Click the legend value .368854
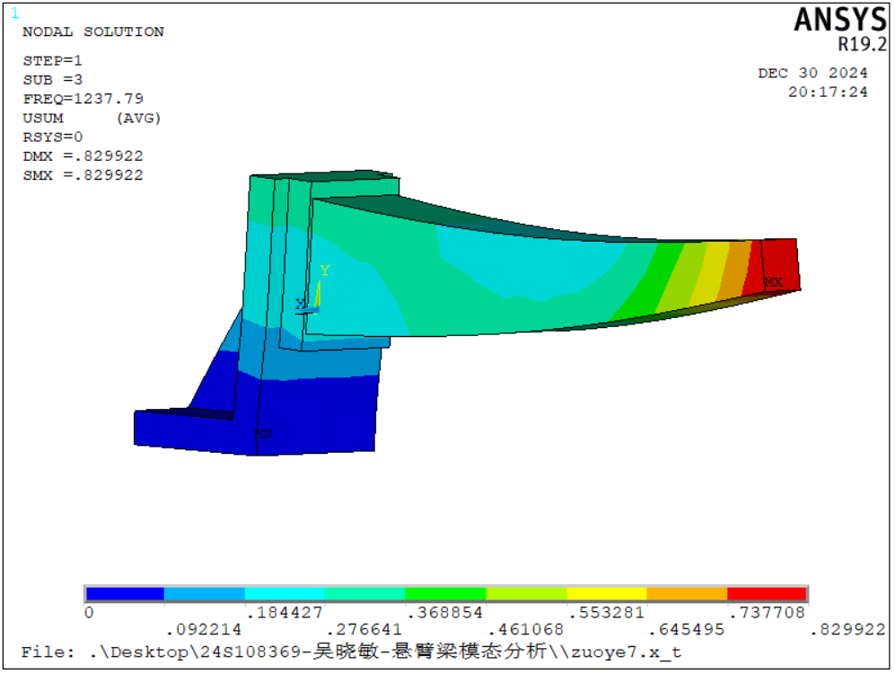 (445, 613)
